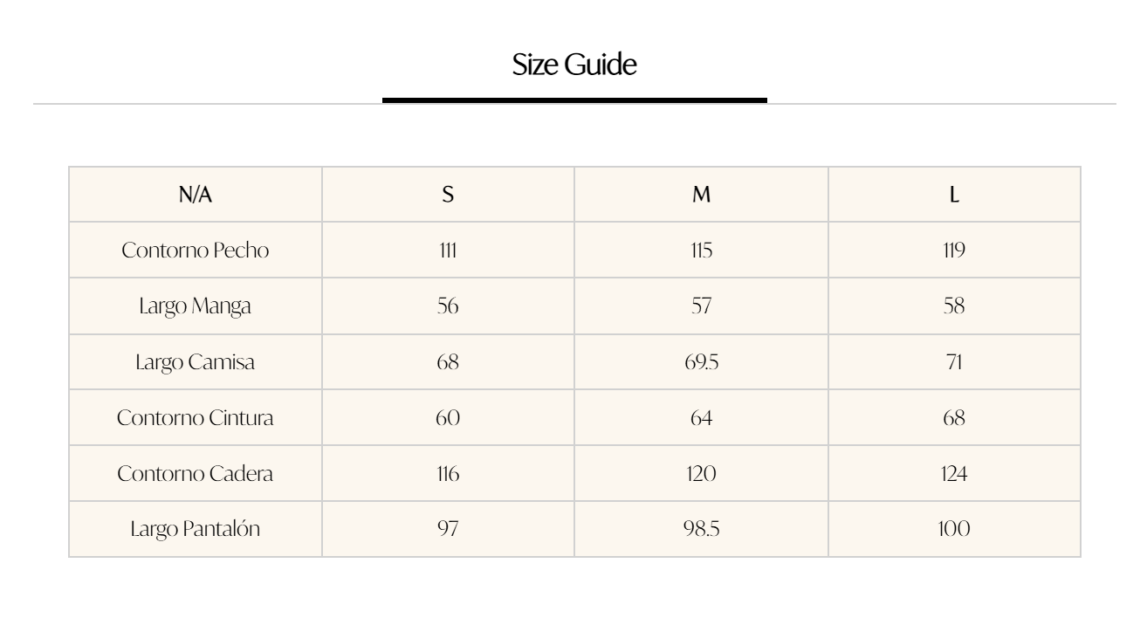Click the Largo Pantalón row label

(x=195, y=530)
